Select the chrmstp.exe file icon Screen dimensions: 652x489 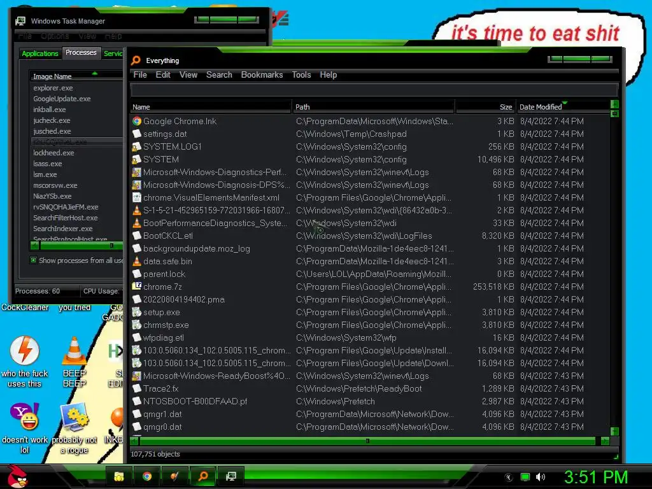pos(137,325)
